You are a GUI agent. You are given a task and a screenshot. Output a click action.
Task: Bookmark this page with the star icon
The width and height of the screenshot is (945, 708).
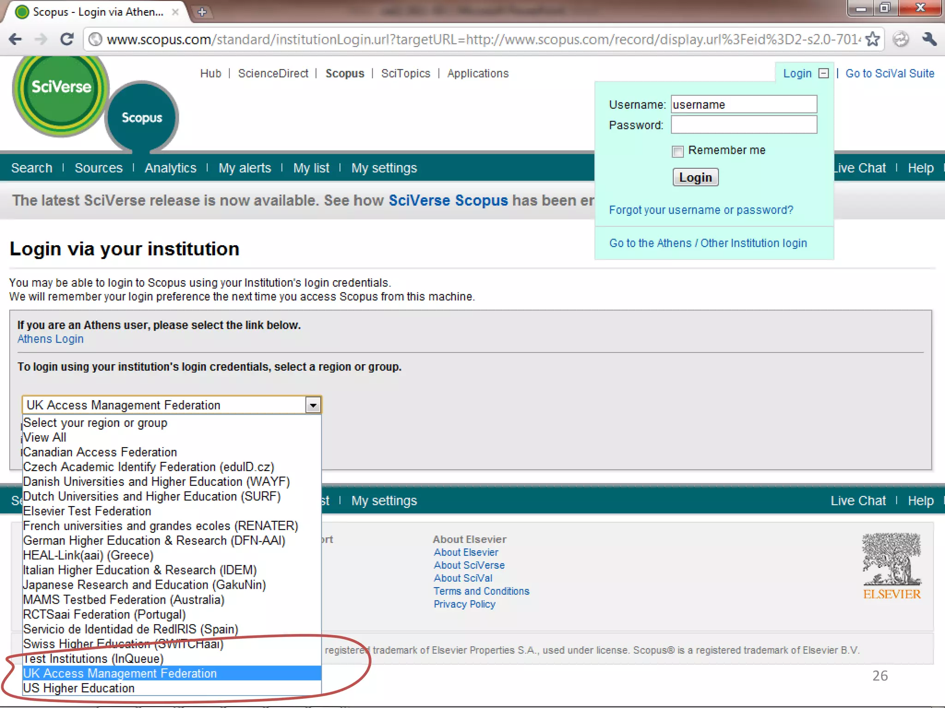pyautogui.click(x=872, y=39)
